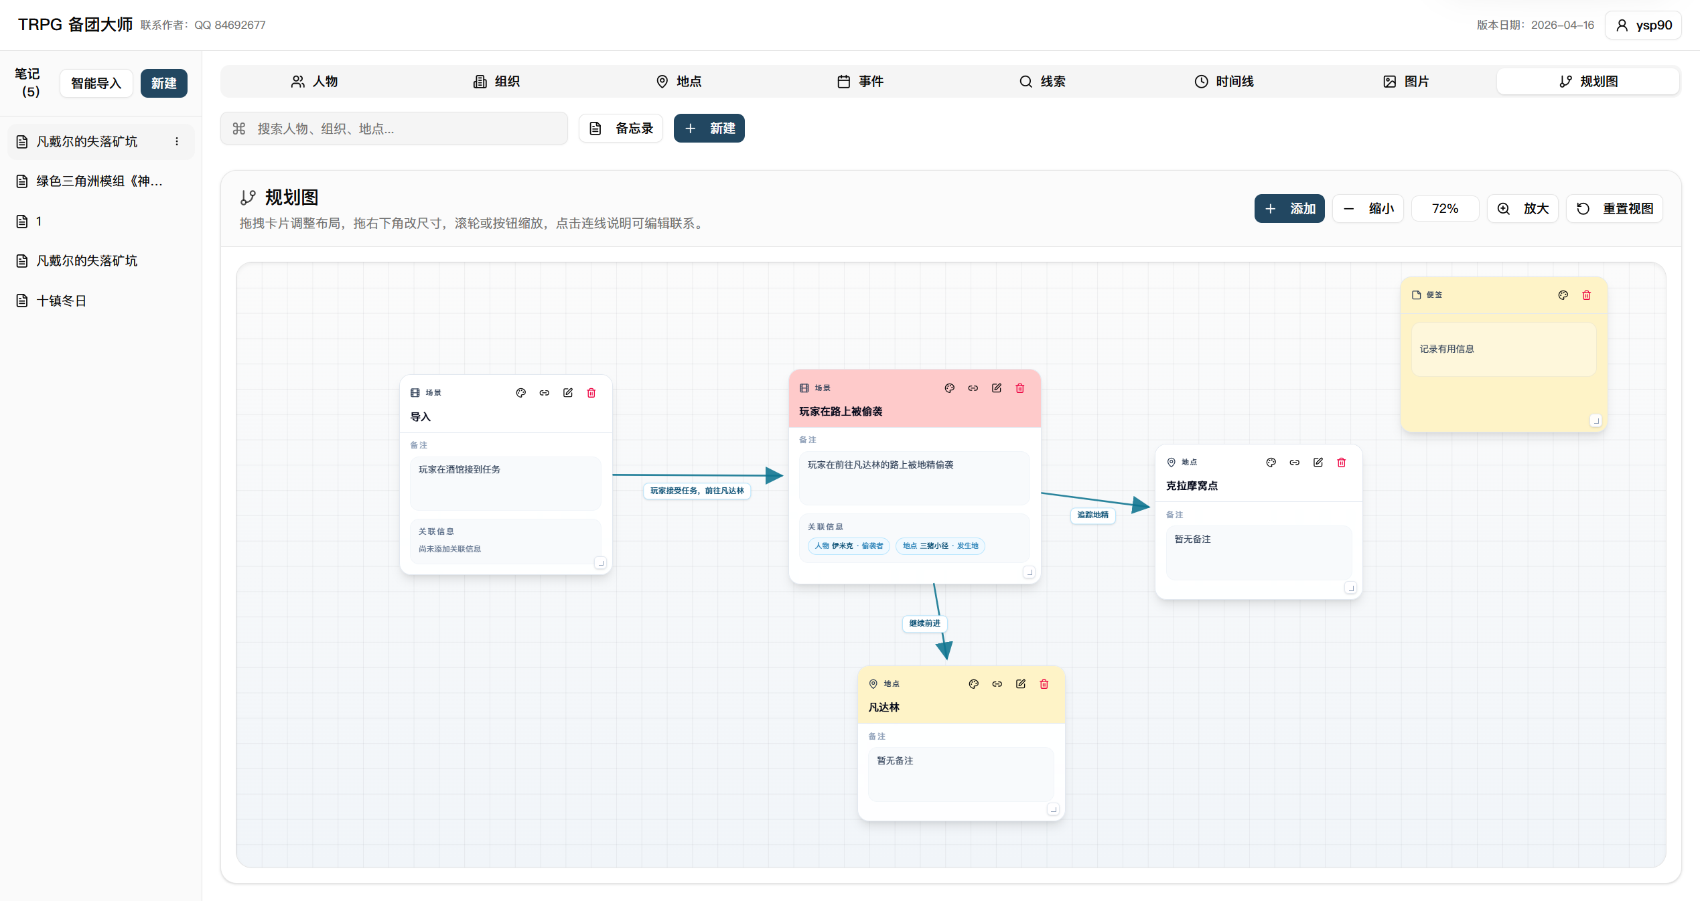Click the 72% zoom level indicator
Image resolution: width=1700 pixels, height=901 pixels.
(x=1445, y=209)
